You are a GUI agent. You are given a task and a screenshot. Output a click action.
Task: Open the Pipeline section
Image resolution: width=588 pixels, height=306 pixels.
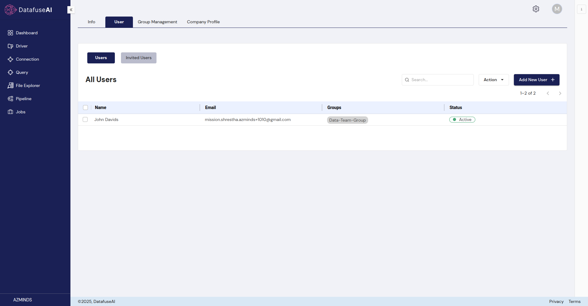click(x=24, y=99)
